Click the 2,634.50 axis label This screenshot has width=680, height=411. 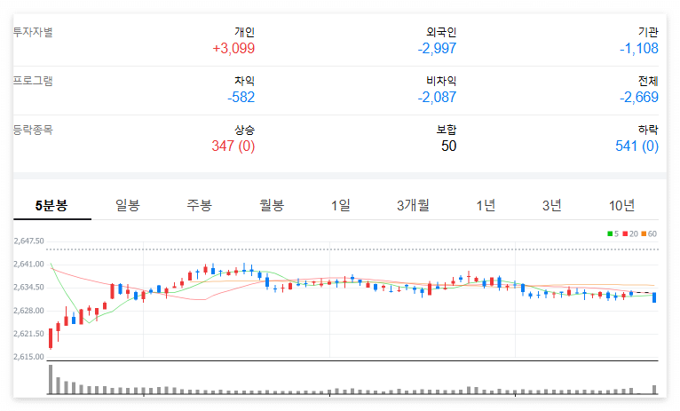pyautogui.click(x=28, y=288)
